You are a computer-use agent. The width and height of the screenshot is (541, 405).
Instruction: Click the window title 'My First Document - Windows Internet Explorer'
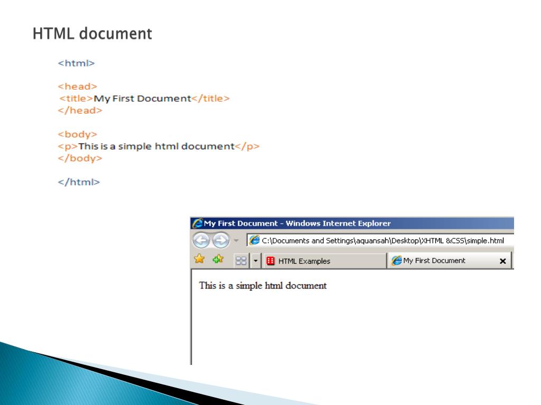(x=297, y=223)
